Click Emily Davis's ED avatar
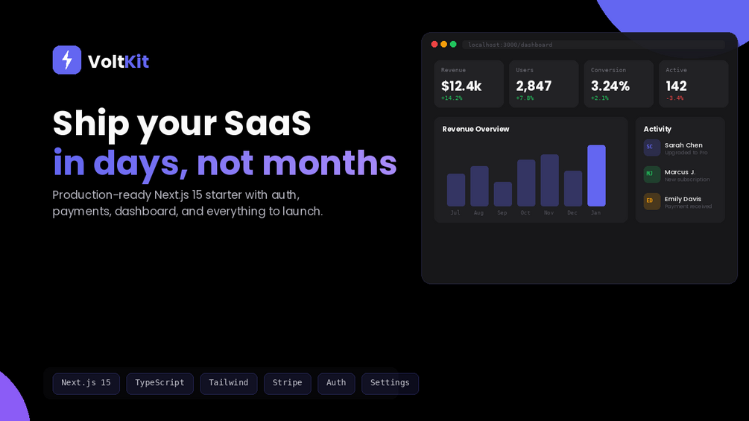The image size is (749, 421). 651,201
